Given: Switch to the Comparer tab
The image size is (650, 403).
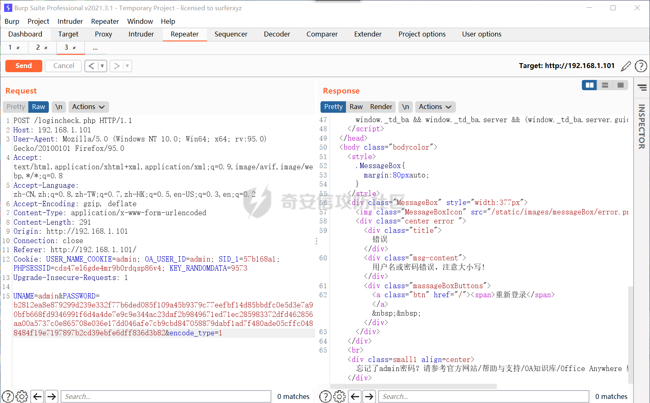Looking at the screenshot, I should (322, 34).
